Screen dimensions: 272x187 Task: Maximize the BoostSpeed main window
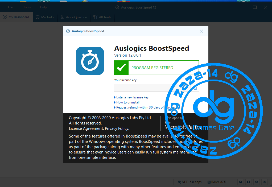255,7
